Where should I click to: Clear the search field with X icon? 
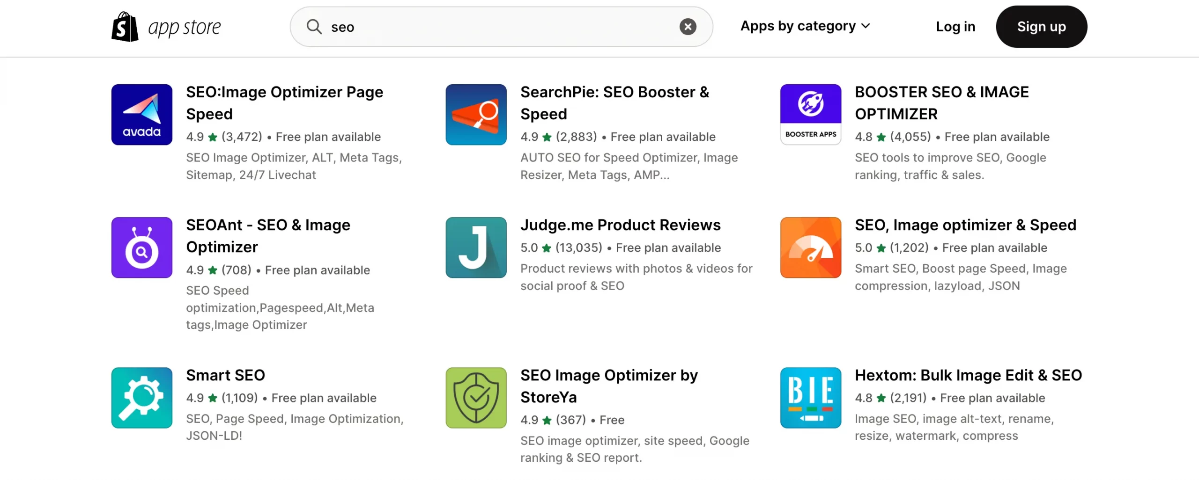pyautogui.click(x=688, y=27)
